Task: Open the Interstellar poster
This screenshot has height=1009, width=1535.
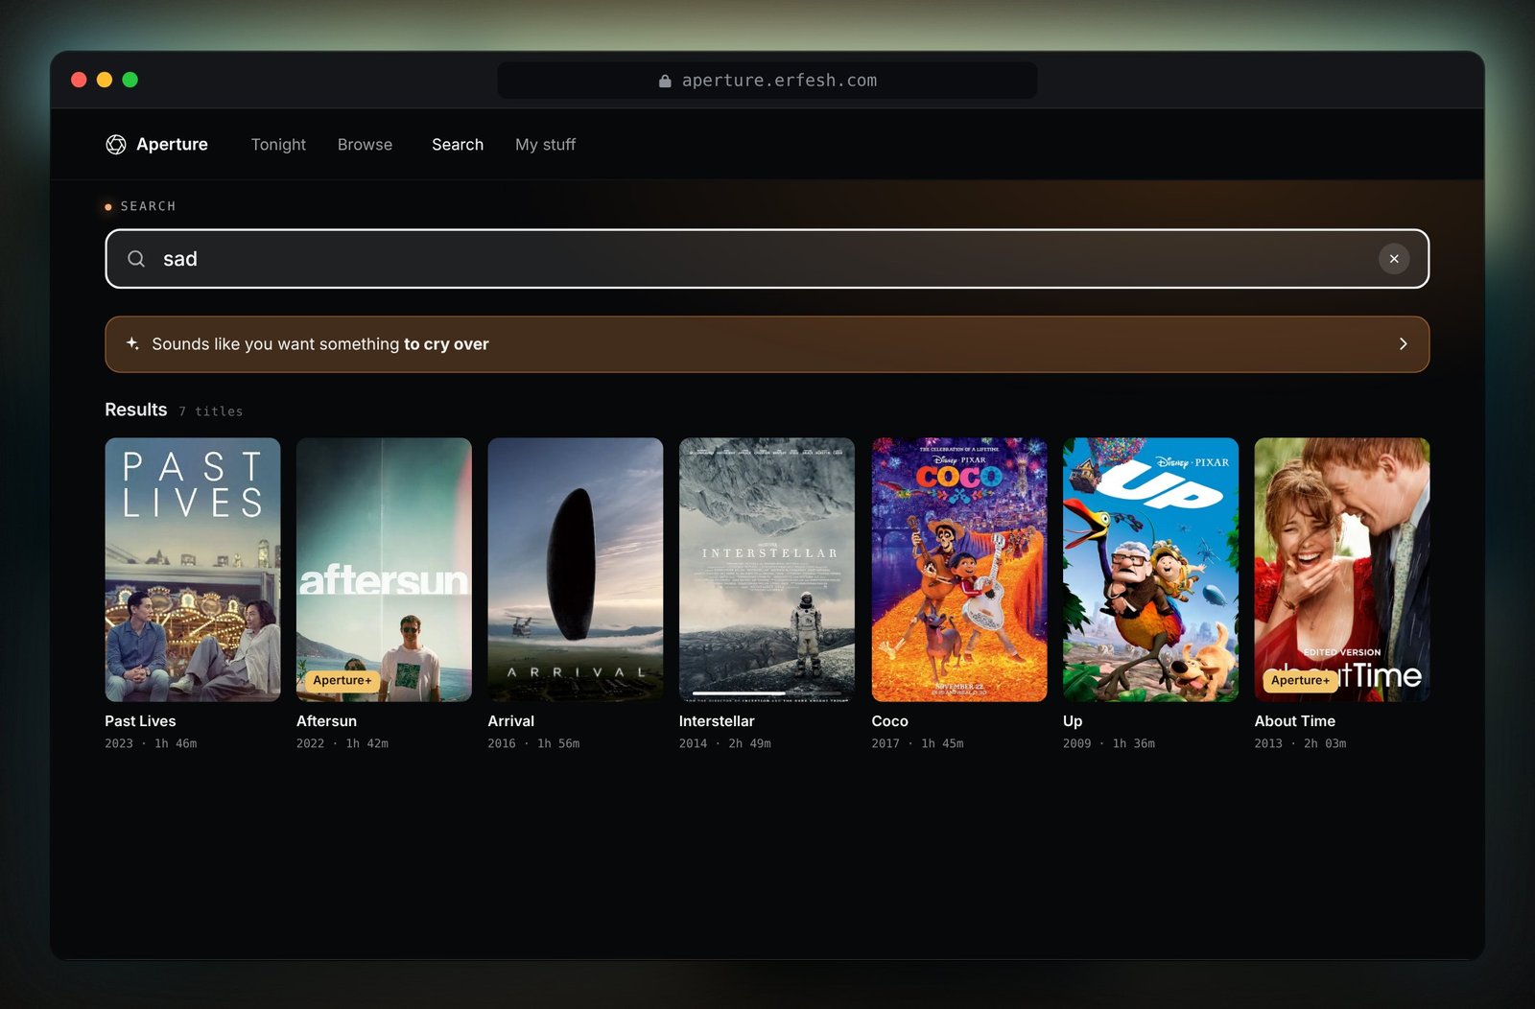Action: point(767,570)
